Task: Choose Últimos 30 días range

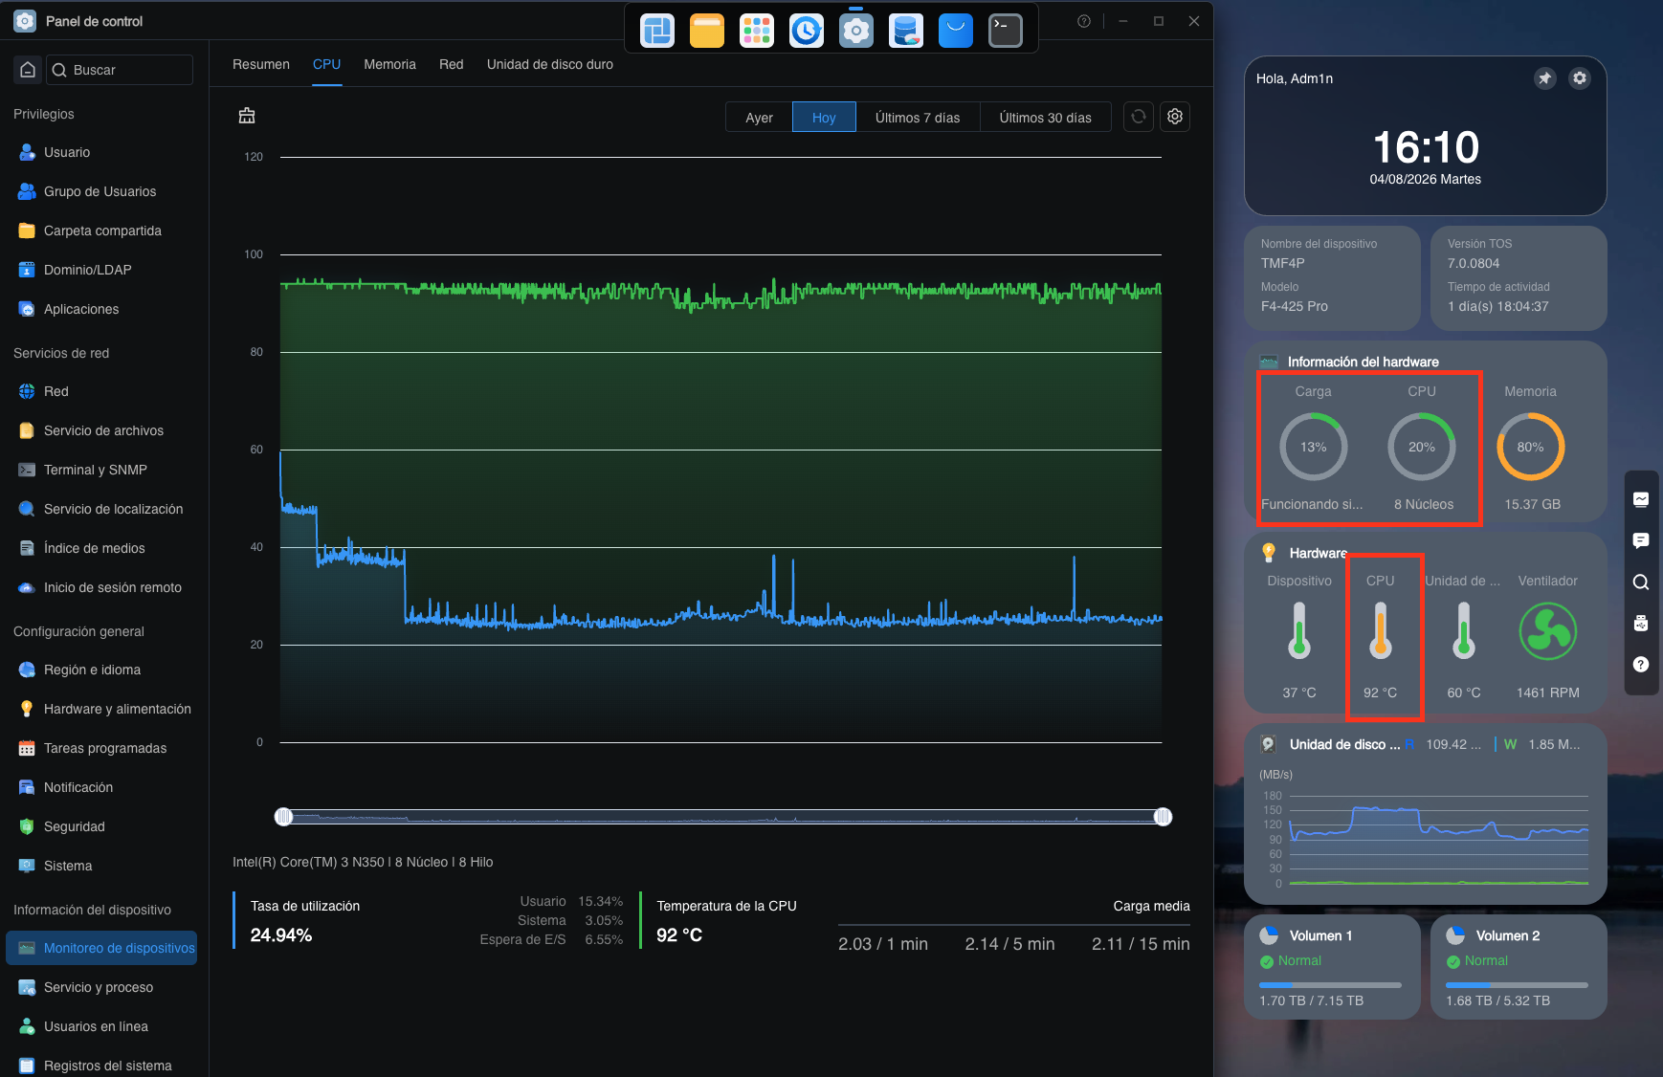Action: [x=1046, y=118]
